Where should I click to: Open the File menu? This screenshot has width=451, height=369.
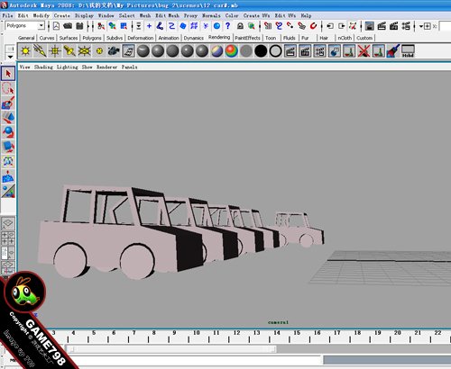pos(8,15)
